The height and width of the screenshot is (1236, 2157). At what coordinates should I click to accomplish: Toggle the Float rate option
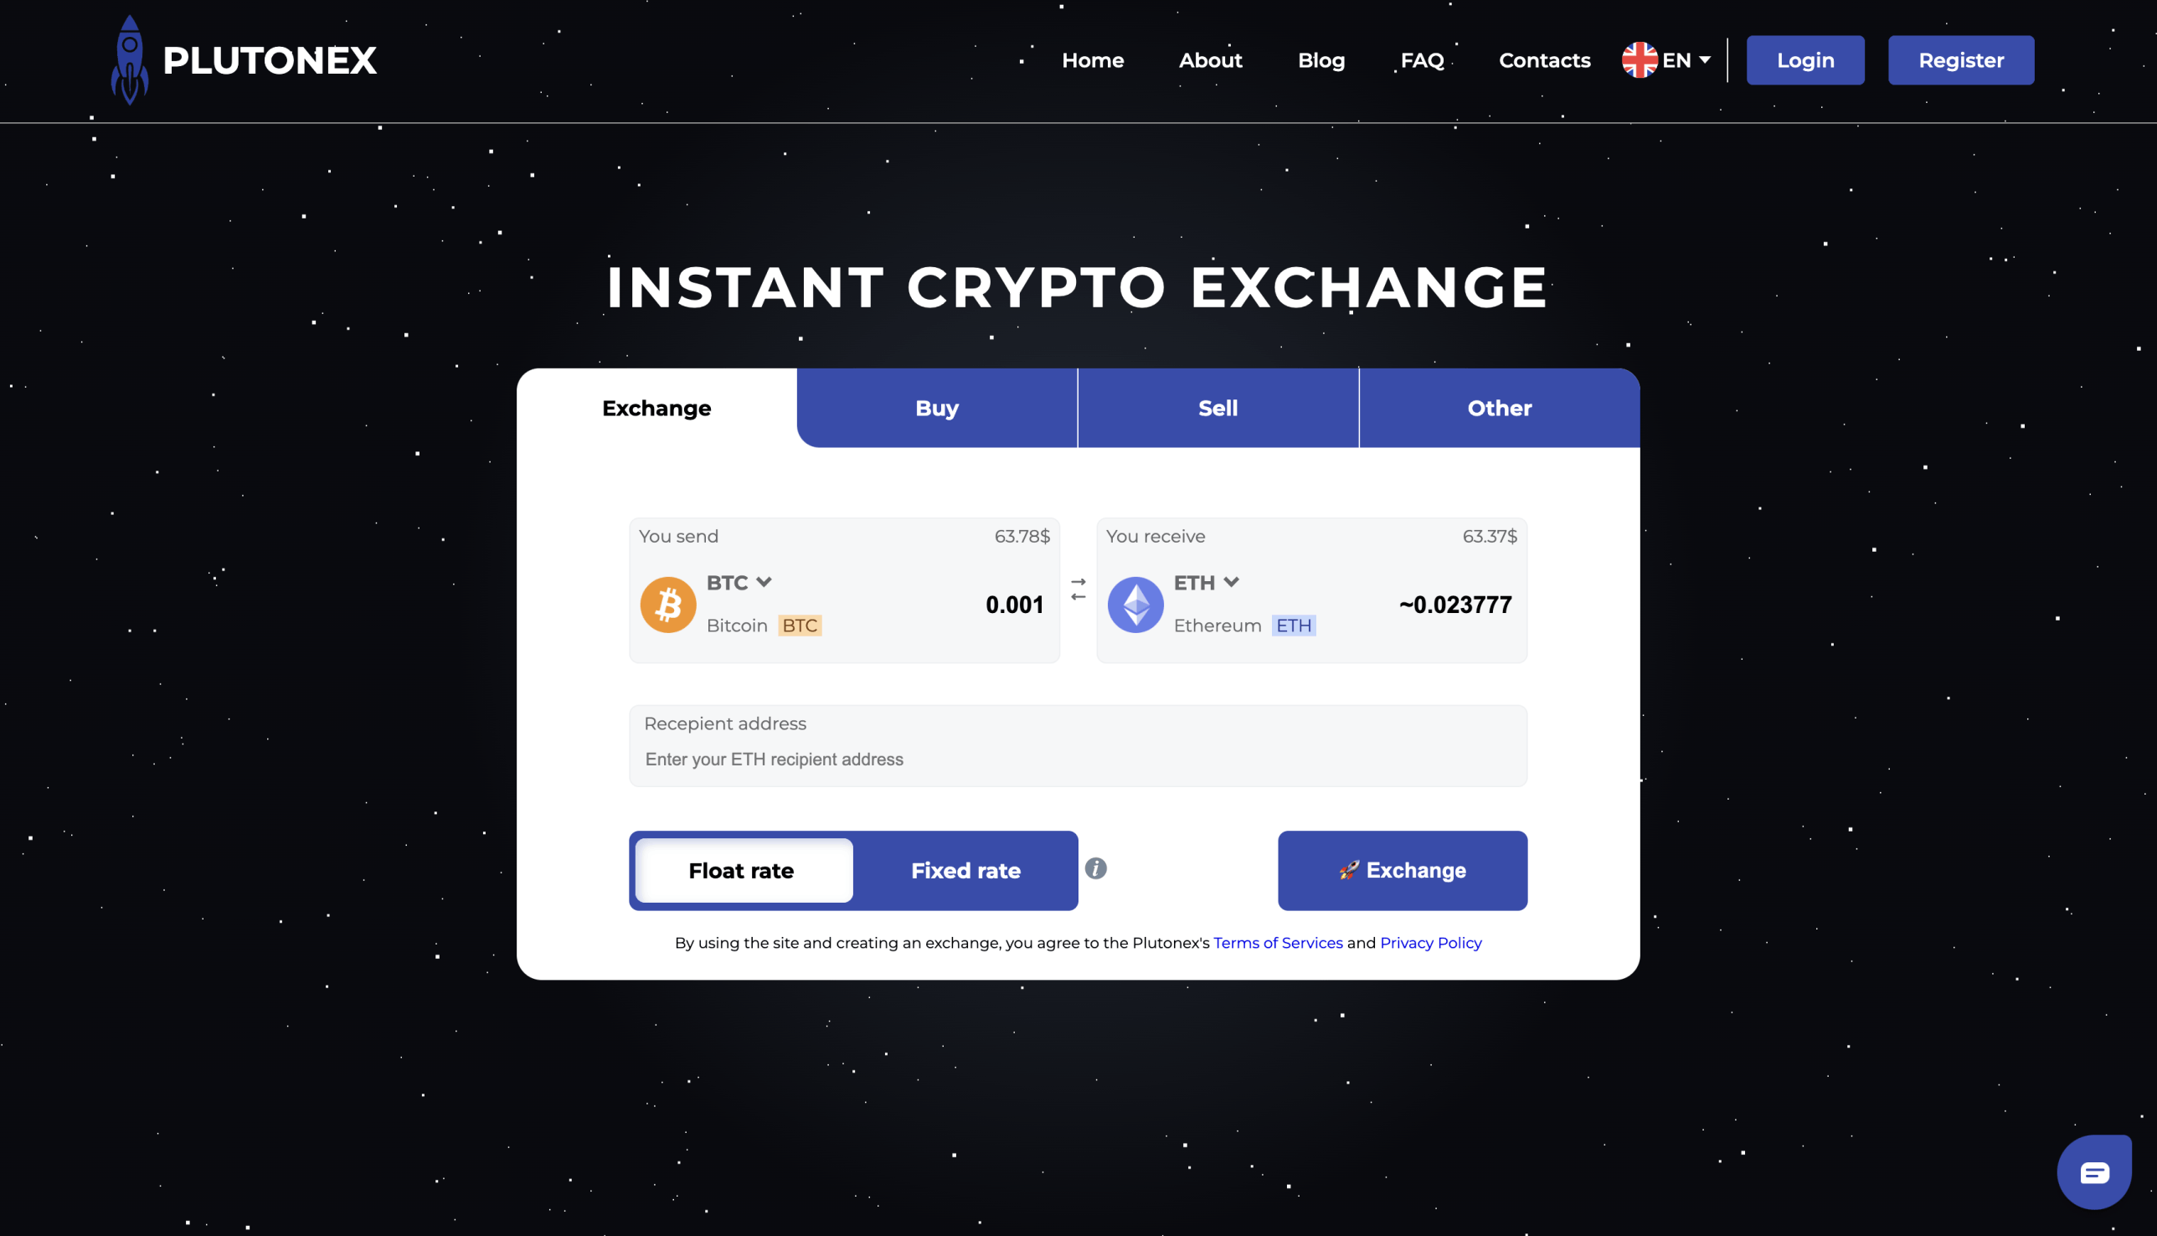pyautogui.click(x=741, y=870)
